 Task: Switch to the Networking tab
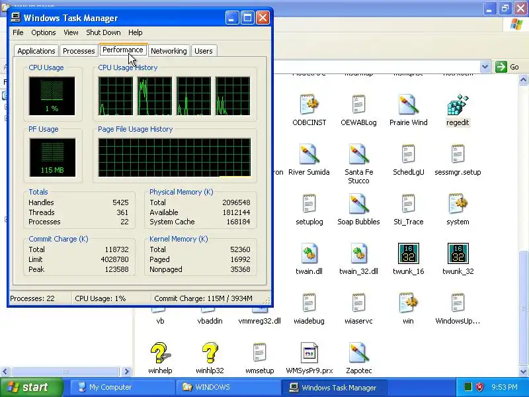169,51
